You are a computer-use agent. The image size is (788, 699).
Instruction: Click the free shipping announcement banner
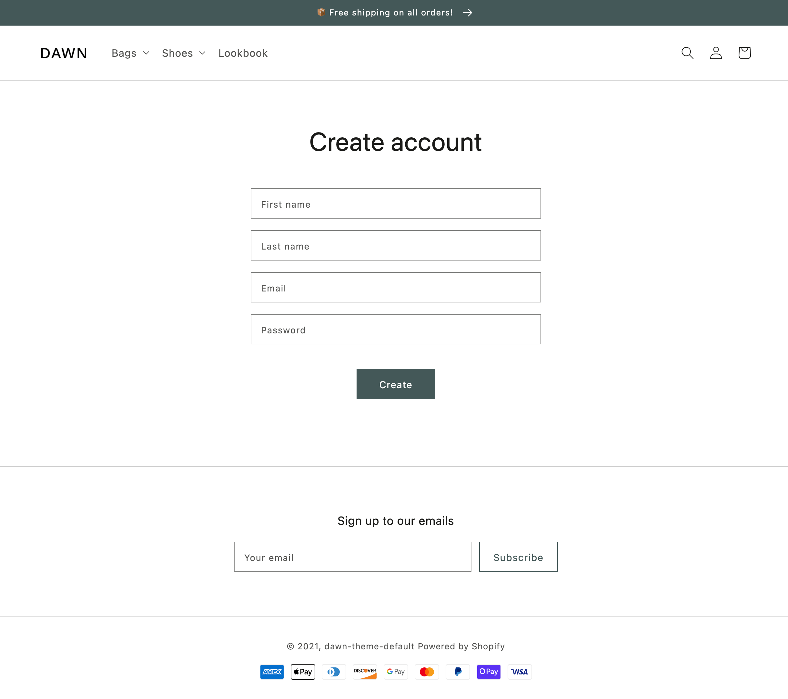pyautogui.click(x=394, y=12)
